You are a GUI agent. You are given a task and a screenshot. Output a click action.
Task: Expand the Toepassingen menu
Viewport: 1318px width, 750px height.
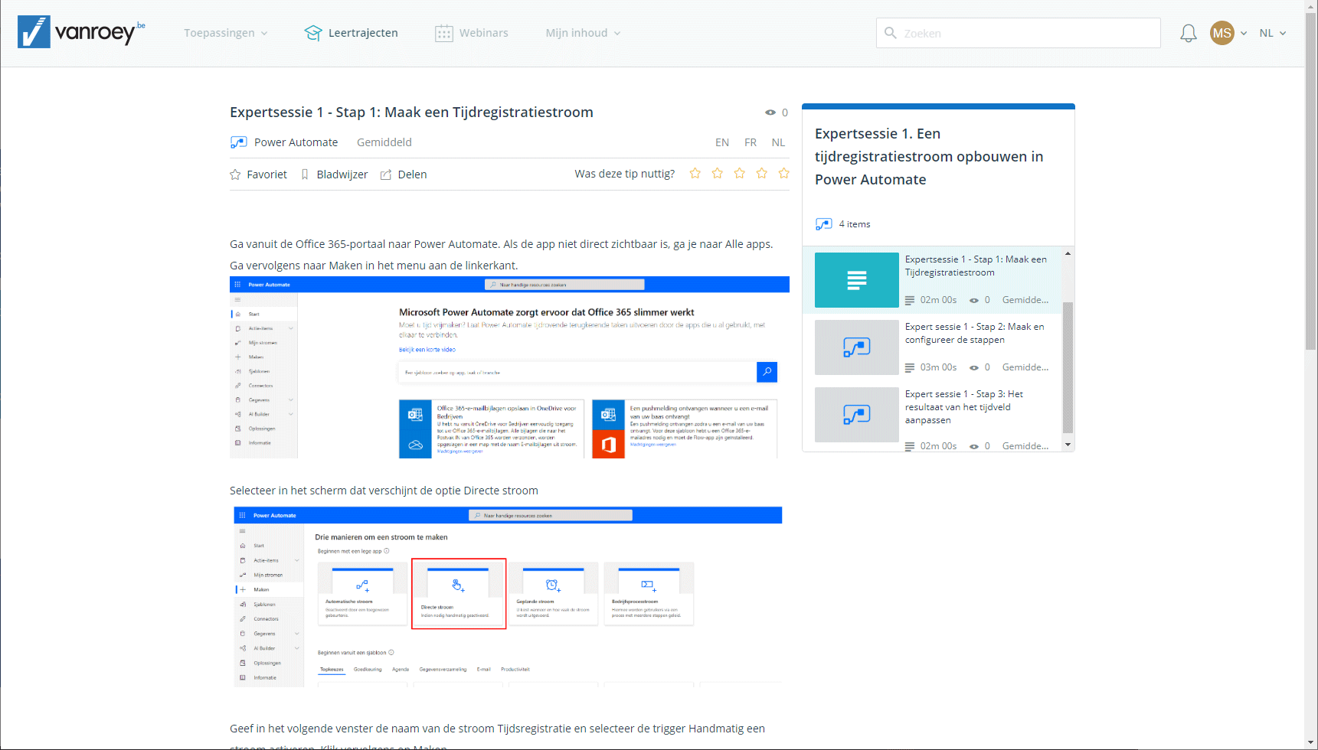pos(226,33)
